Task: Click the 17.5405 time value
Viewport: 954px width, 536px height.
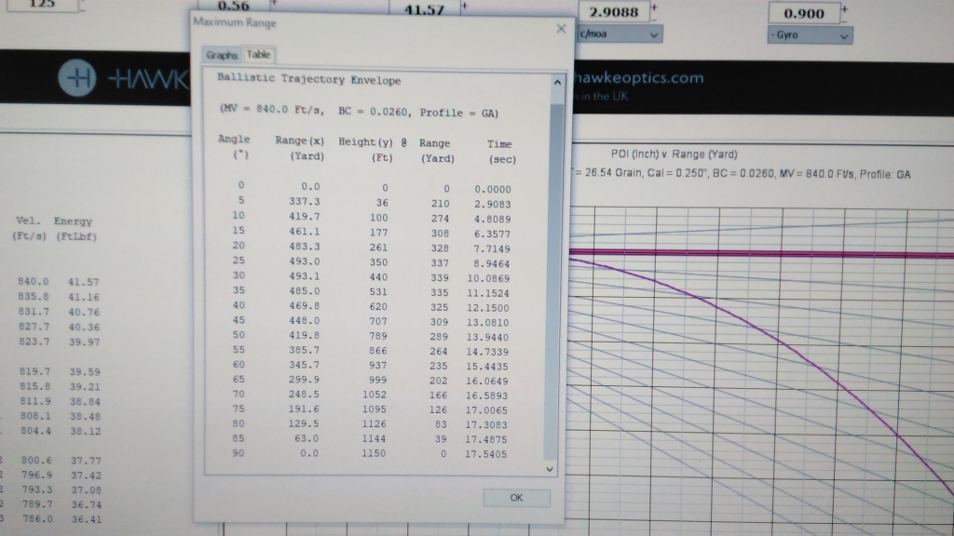Action: [x=485, y=454]
